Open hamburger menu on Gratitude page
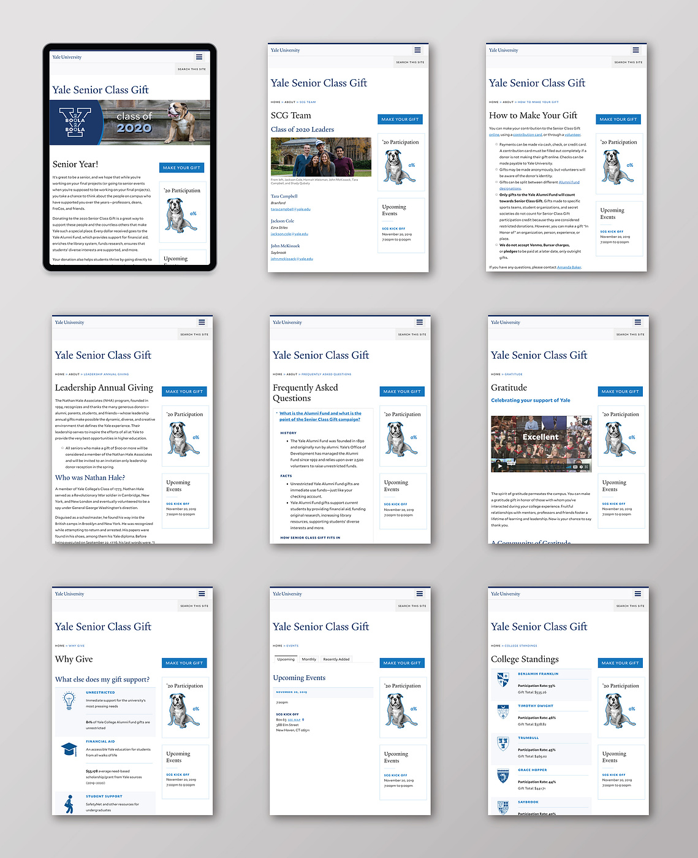The width and height of the screenshot is (698, 858). (x=637, y=322)
